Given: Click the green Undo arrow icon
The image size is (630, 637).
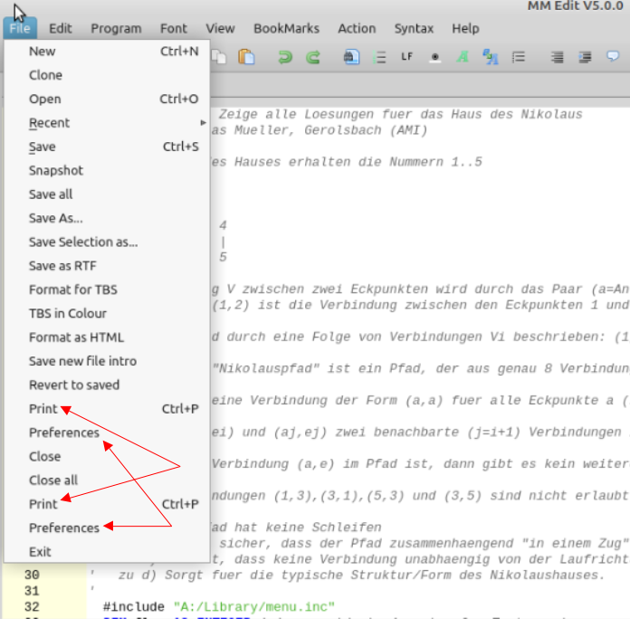Looking at the screenshot, I should [285, 56].
